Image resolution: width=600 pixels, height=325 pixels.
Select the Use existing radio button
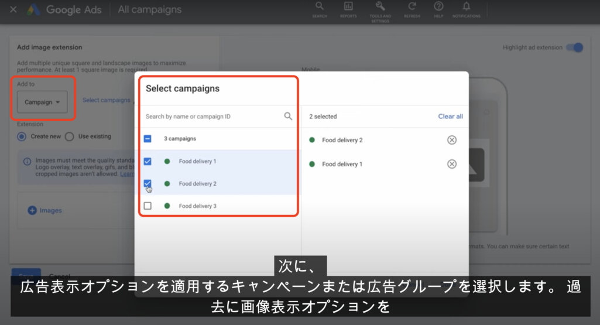pos(69,136)
